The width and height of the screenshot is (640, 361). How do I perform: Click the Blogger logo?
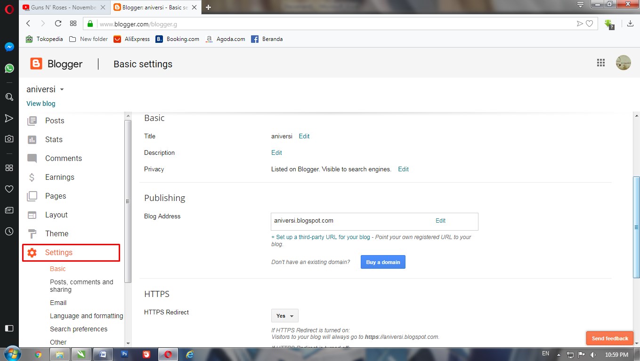pyautogui.click(x=56, y=64)
